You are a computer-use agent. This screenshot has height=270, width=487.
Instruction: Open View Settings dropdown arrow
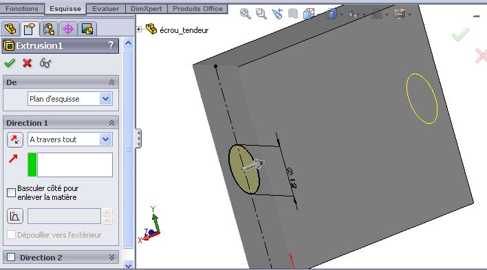410,14
